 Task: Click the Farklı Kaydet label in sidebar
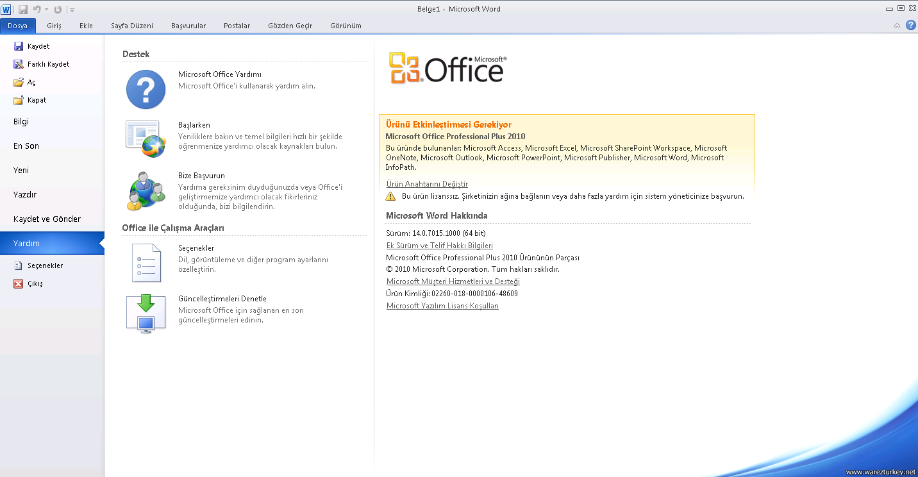tap(49, 64)
